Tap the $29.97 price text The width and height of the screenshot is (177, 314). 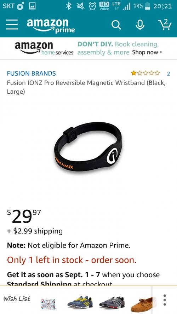coord(24,216)
